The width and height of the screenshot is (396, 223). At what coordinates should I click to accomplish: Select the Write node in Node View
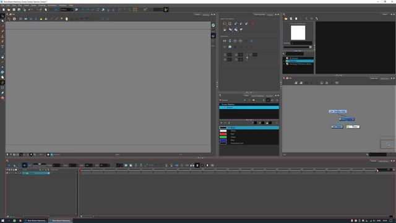pyautogui.click(x=337, y=127)
